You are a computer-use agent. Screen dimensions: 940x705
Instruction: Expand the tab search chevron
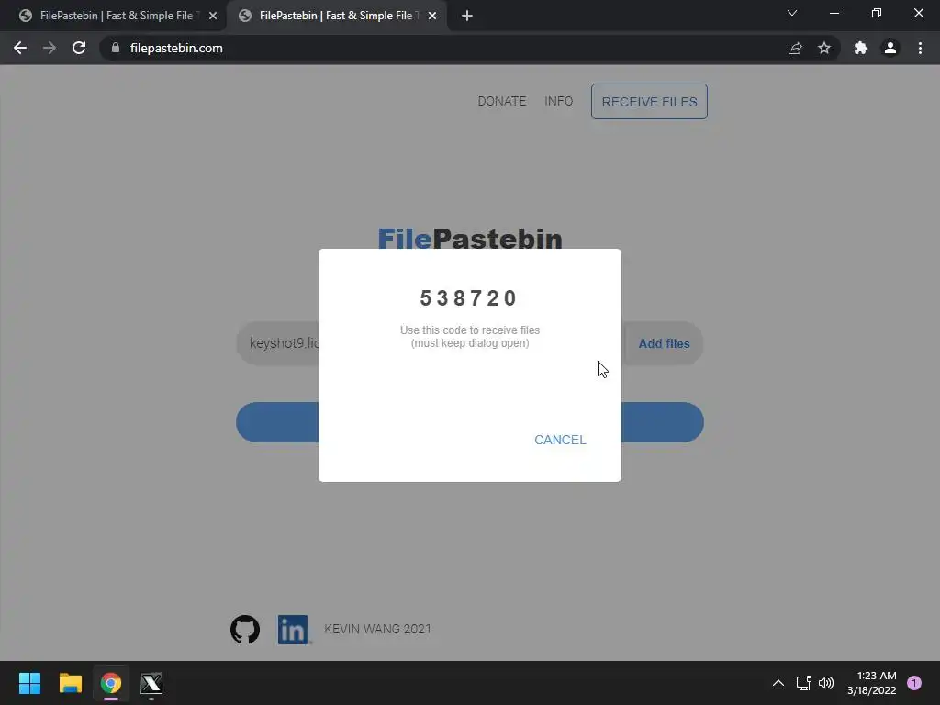pos(792,13)
